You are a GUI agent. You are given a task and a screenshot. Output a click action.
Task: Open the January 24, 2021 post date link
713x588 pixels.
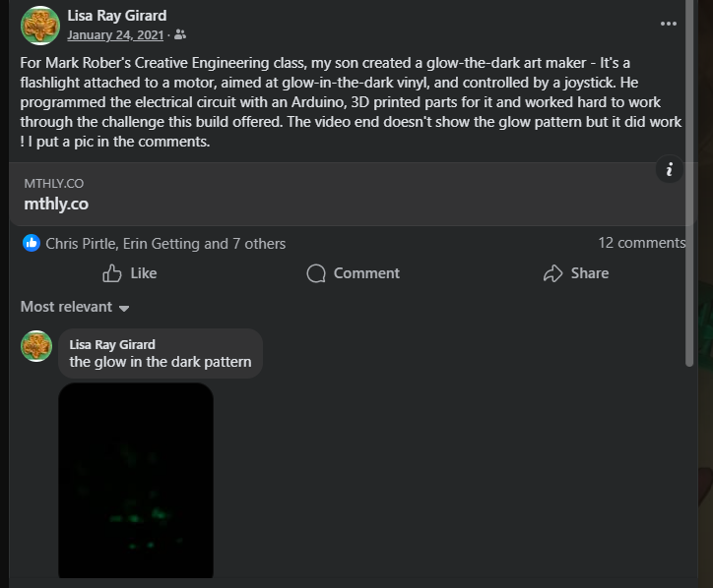point(115,35)
